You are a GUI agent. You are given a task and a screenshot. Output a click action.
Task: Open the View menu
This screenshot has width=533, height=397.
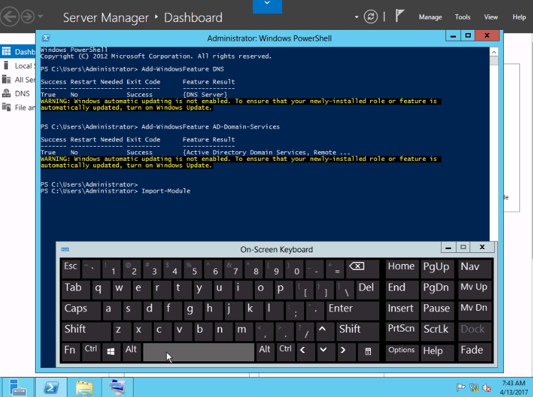[491, 17]
